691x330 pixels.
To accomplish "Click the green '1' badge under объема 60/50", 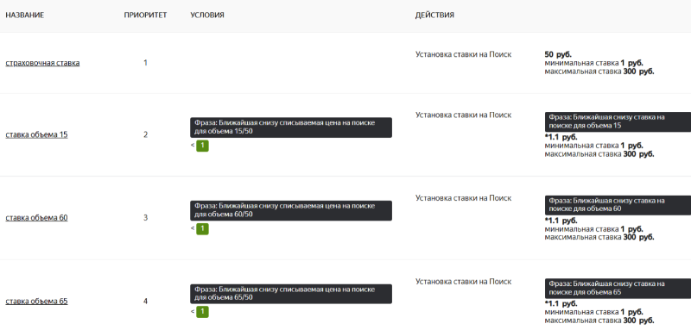I will (x=202, y=229).
